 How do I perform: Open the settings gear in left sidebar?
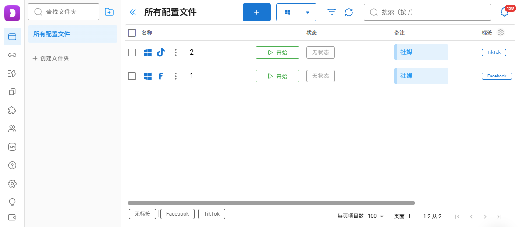pyautogui.click(x=12, y=183)
